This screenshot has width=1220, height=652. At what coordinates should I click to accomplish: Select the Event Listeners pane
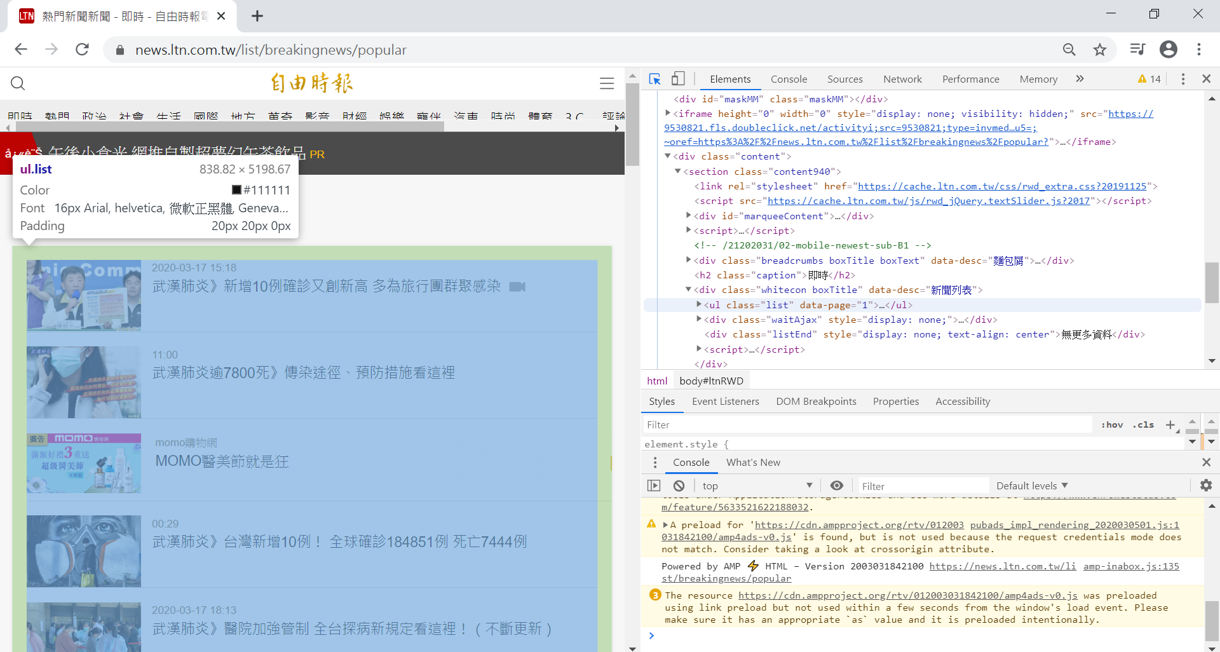[725, 402]
